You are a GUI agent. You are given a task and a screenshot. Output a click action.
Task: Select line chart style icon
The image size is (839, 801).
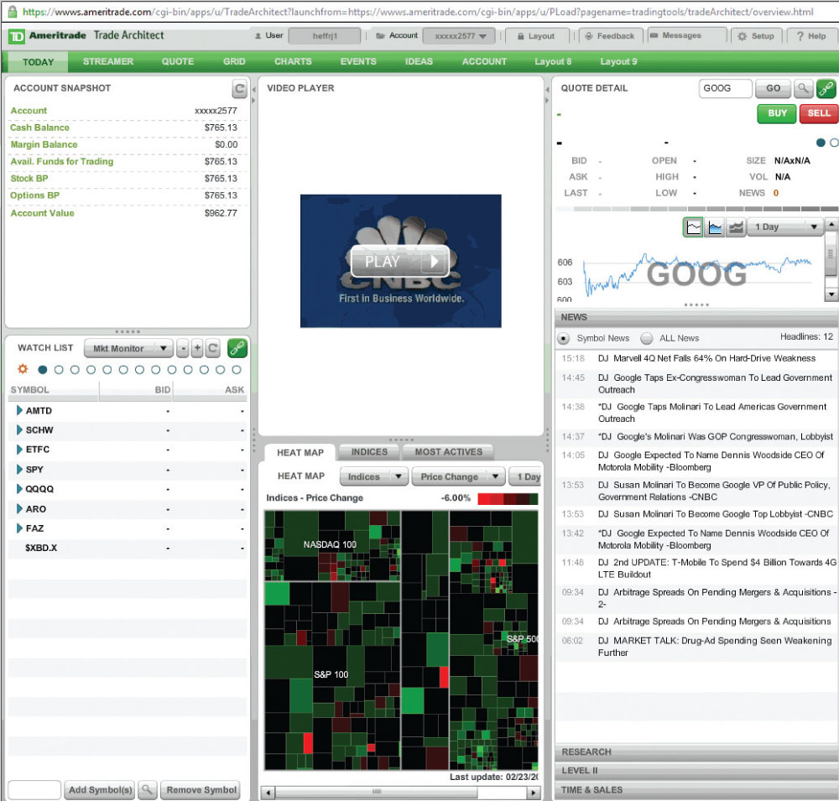click(x=694, y=227)
